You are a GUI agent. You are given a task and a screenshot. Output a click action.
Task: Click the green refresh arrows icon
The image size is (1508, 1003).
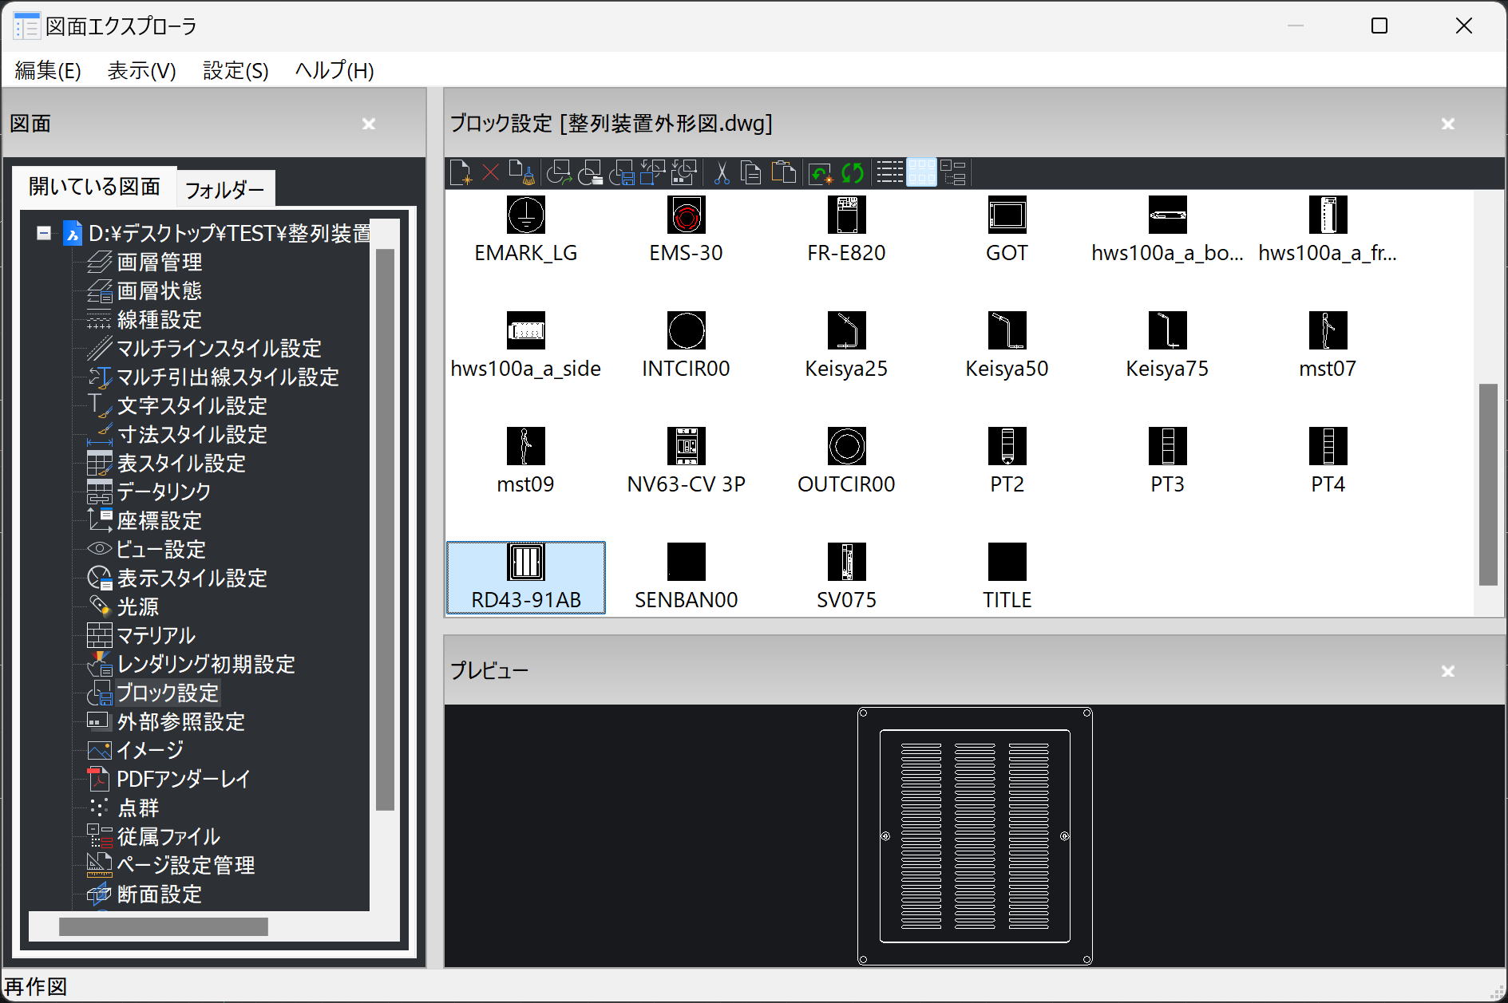tap(853, 172)
